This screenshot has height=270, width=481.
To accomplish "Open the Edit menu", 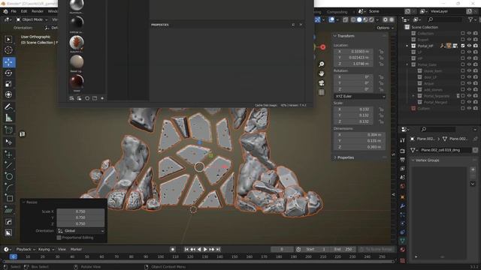I will (x=24, y=11).
